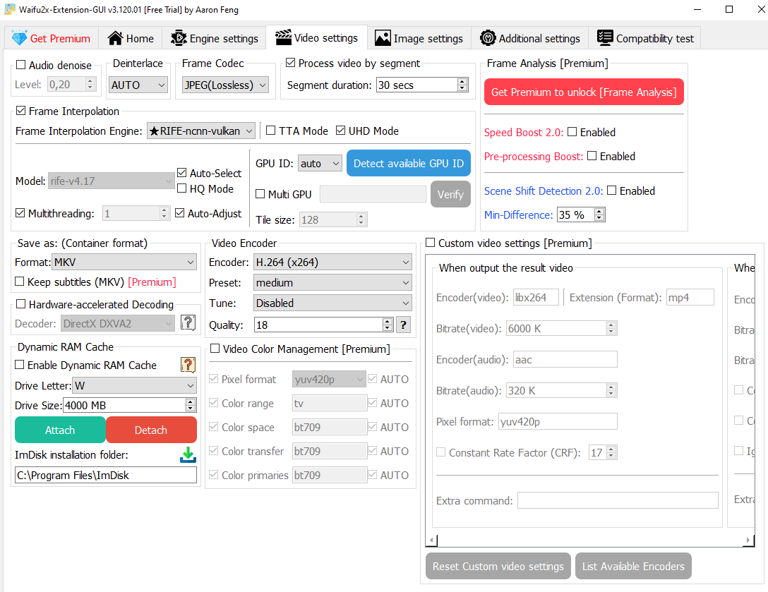
Task: Click the Additional settings icon
Action: pos(488,38)
